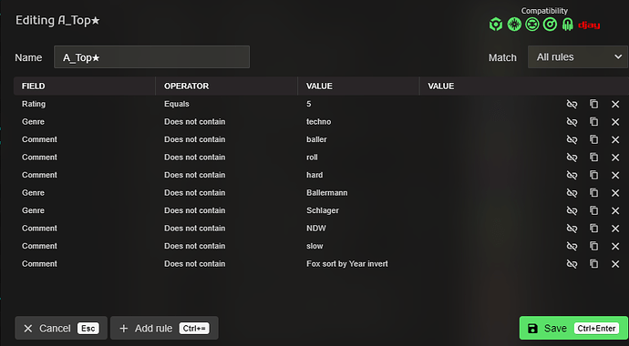Image resolution: width=629 pixels, height=346 pixels.
Task: Save the smart playlist
Action: click(x=573, y=329)
